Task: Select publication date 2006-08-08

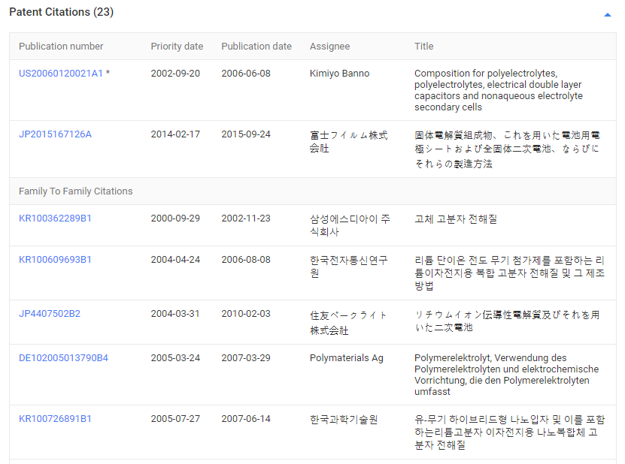Action: click(246, 260)
